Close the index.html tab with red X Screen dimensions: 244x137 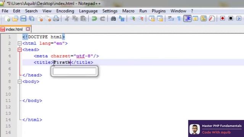(28, 29)
